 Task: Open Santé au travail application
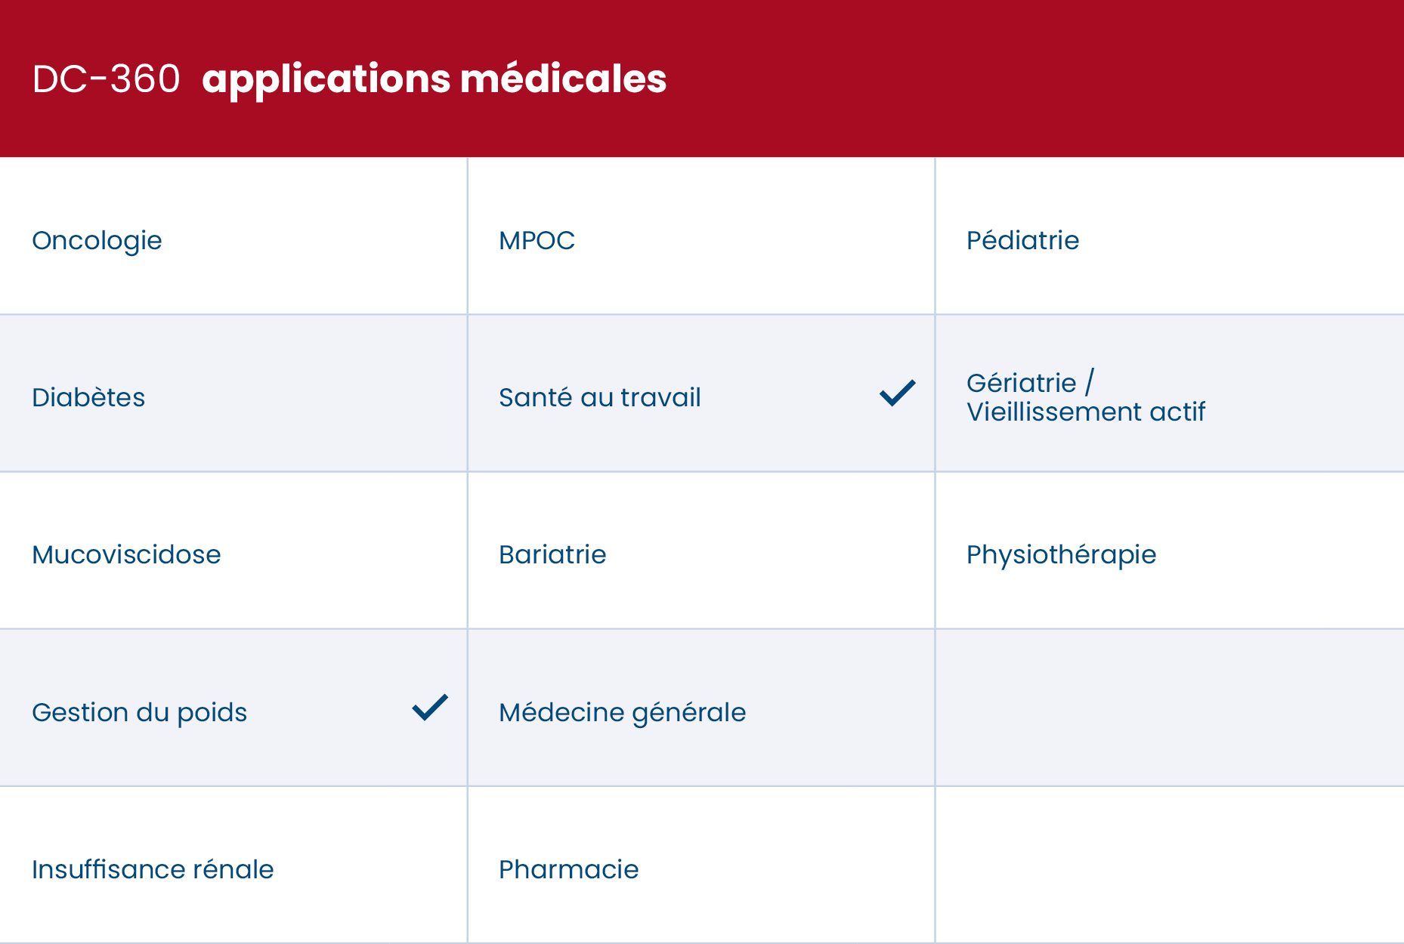599,398
